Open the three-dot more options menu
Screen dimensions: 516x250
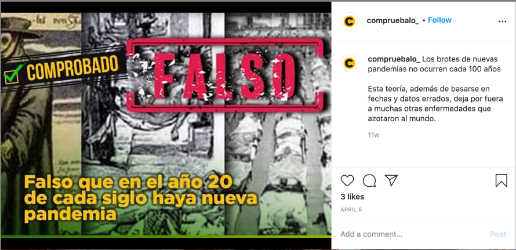pyautogui.click(x=502, y=21)
